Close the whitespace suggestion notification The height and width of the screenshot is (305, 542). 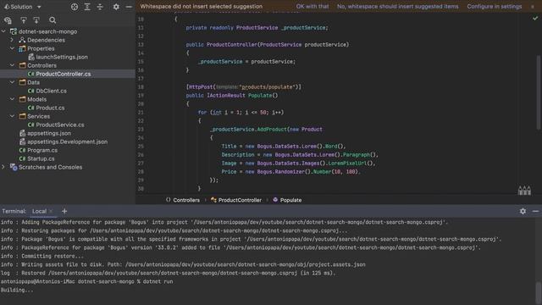[x=533, y=6]
